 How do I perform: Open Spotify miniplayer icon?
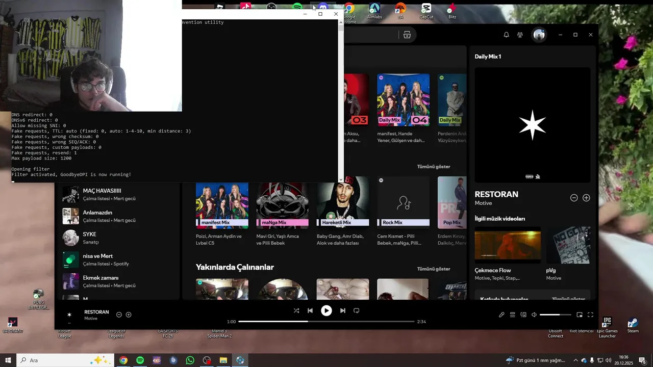[x=580, y=315]
